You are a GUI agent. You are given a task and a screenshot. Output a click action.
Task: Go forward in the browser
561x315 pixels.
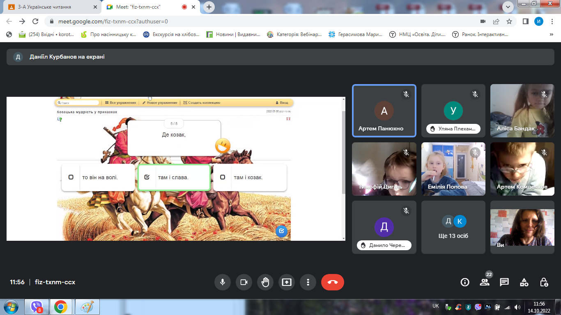22,21
